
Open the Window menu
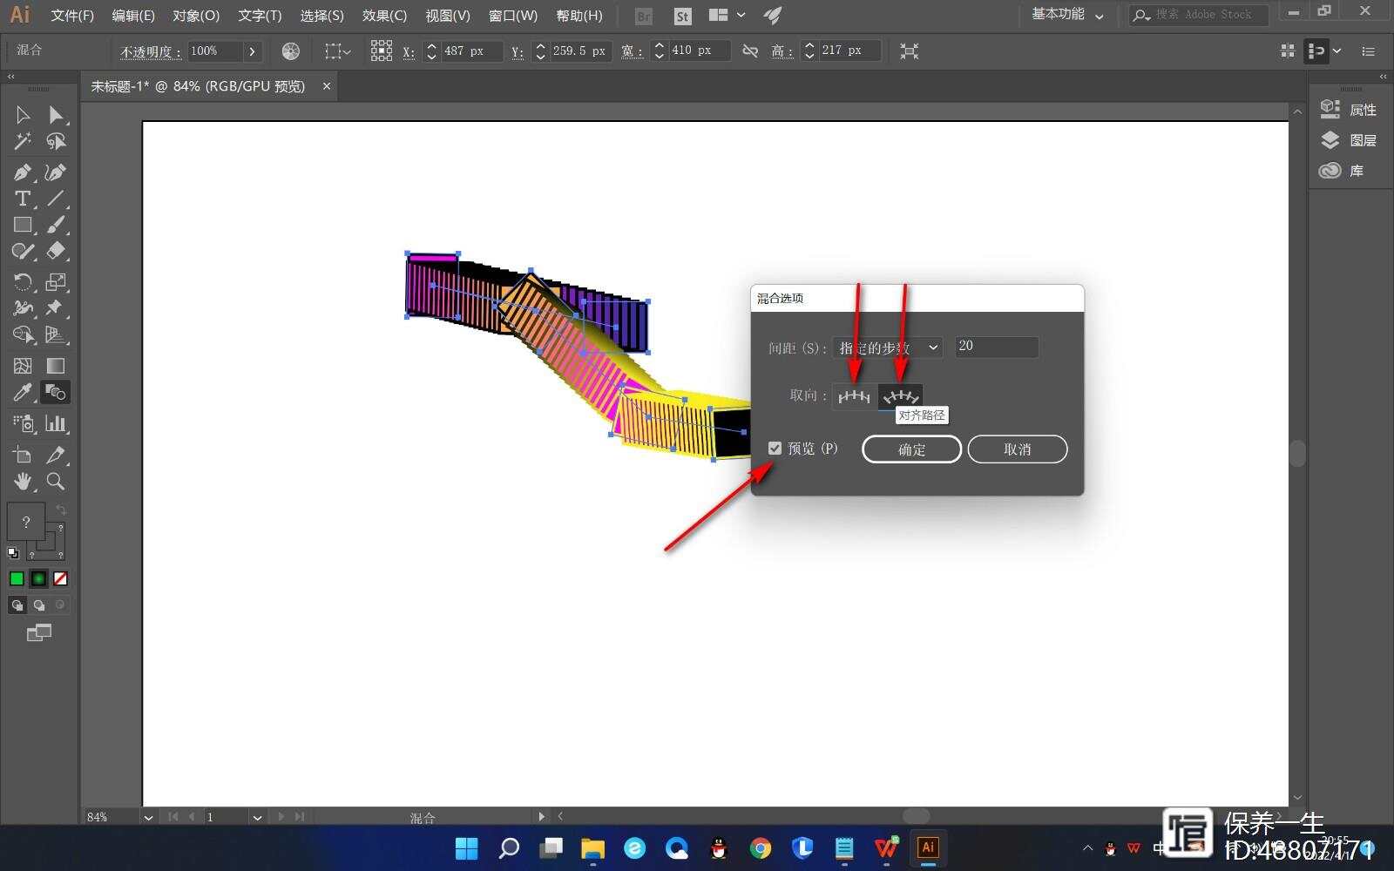(x=512, y=16)
